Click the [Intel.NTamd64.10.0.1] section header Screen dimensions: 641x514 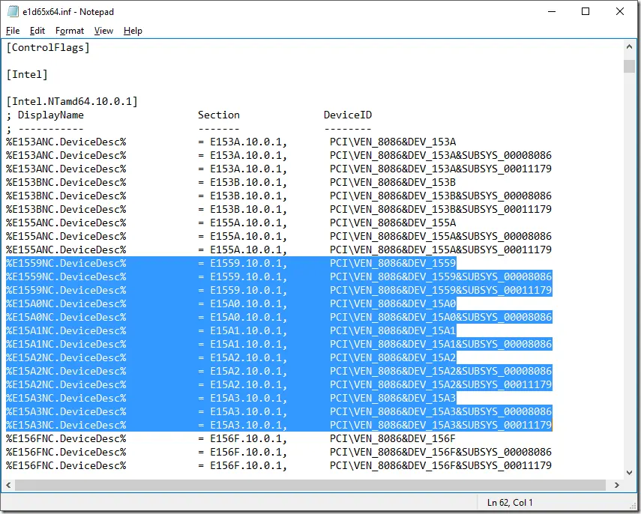[72, 101]
